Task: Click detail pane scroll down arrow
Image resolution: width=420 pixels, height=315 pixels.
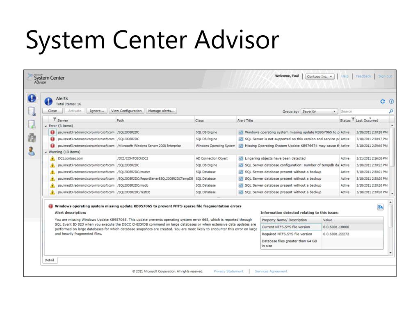Action: click(x=390, y=253)
